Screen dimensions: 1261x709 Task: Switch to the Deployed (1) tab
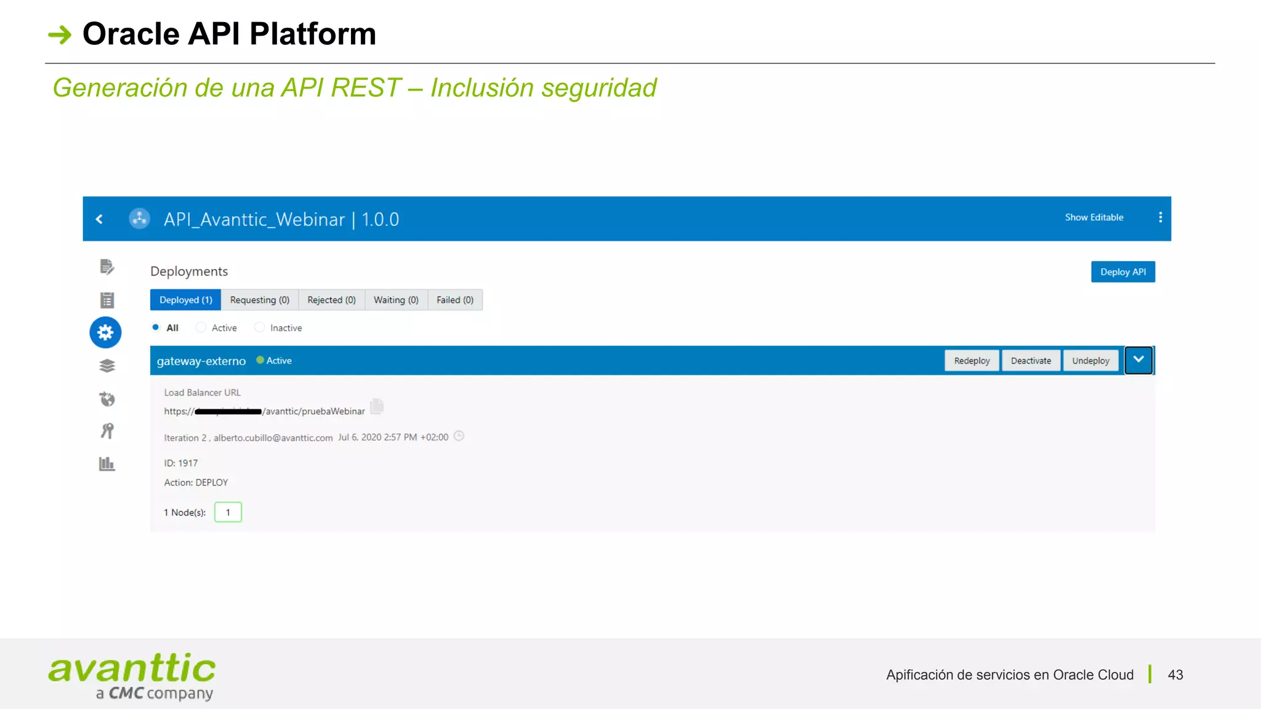click(185, 300)
